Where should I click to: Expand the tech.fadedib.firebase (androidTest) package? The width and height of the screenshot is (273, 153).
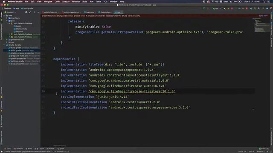coord(9,34)
